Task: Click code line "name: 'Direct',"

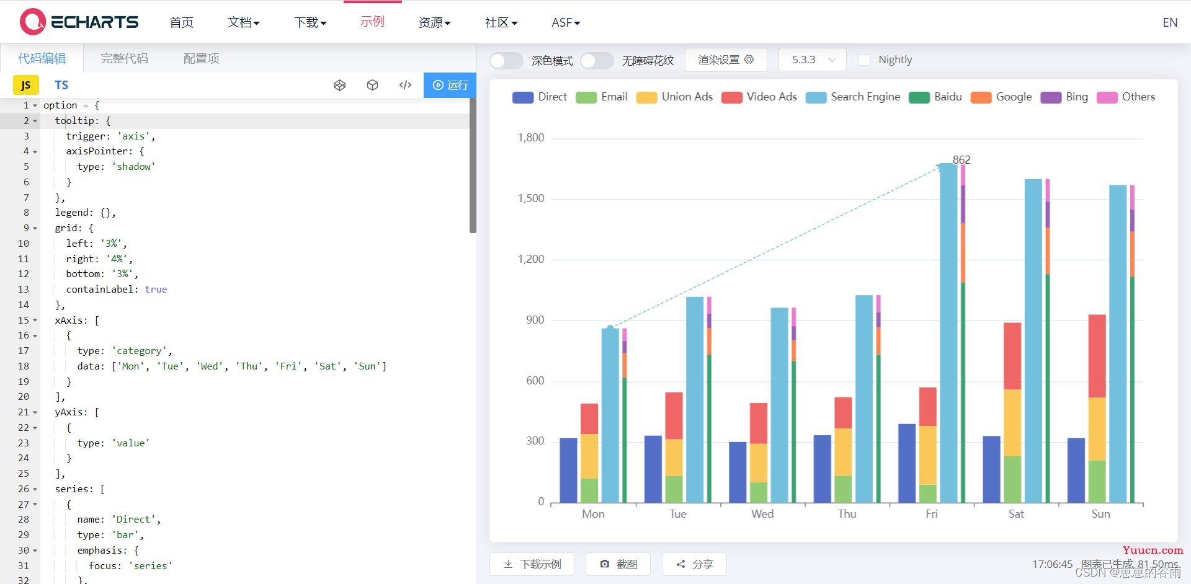Action: (x=119, y=520)
